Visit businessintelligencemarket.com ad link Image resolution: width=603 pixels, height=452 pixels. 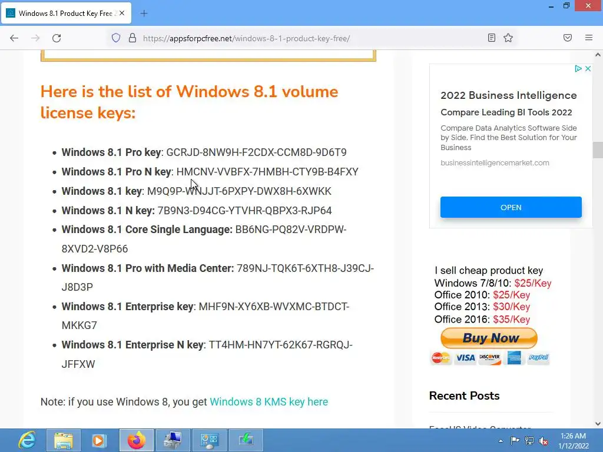[x=495, y=163]
